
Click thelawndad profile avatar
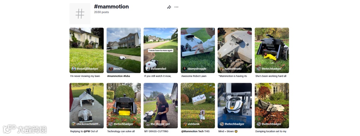pos(148,69)
